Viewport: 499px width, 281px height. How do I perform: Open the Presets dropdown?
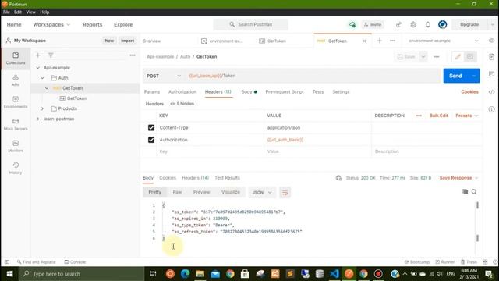[x=466, y=116]
